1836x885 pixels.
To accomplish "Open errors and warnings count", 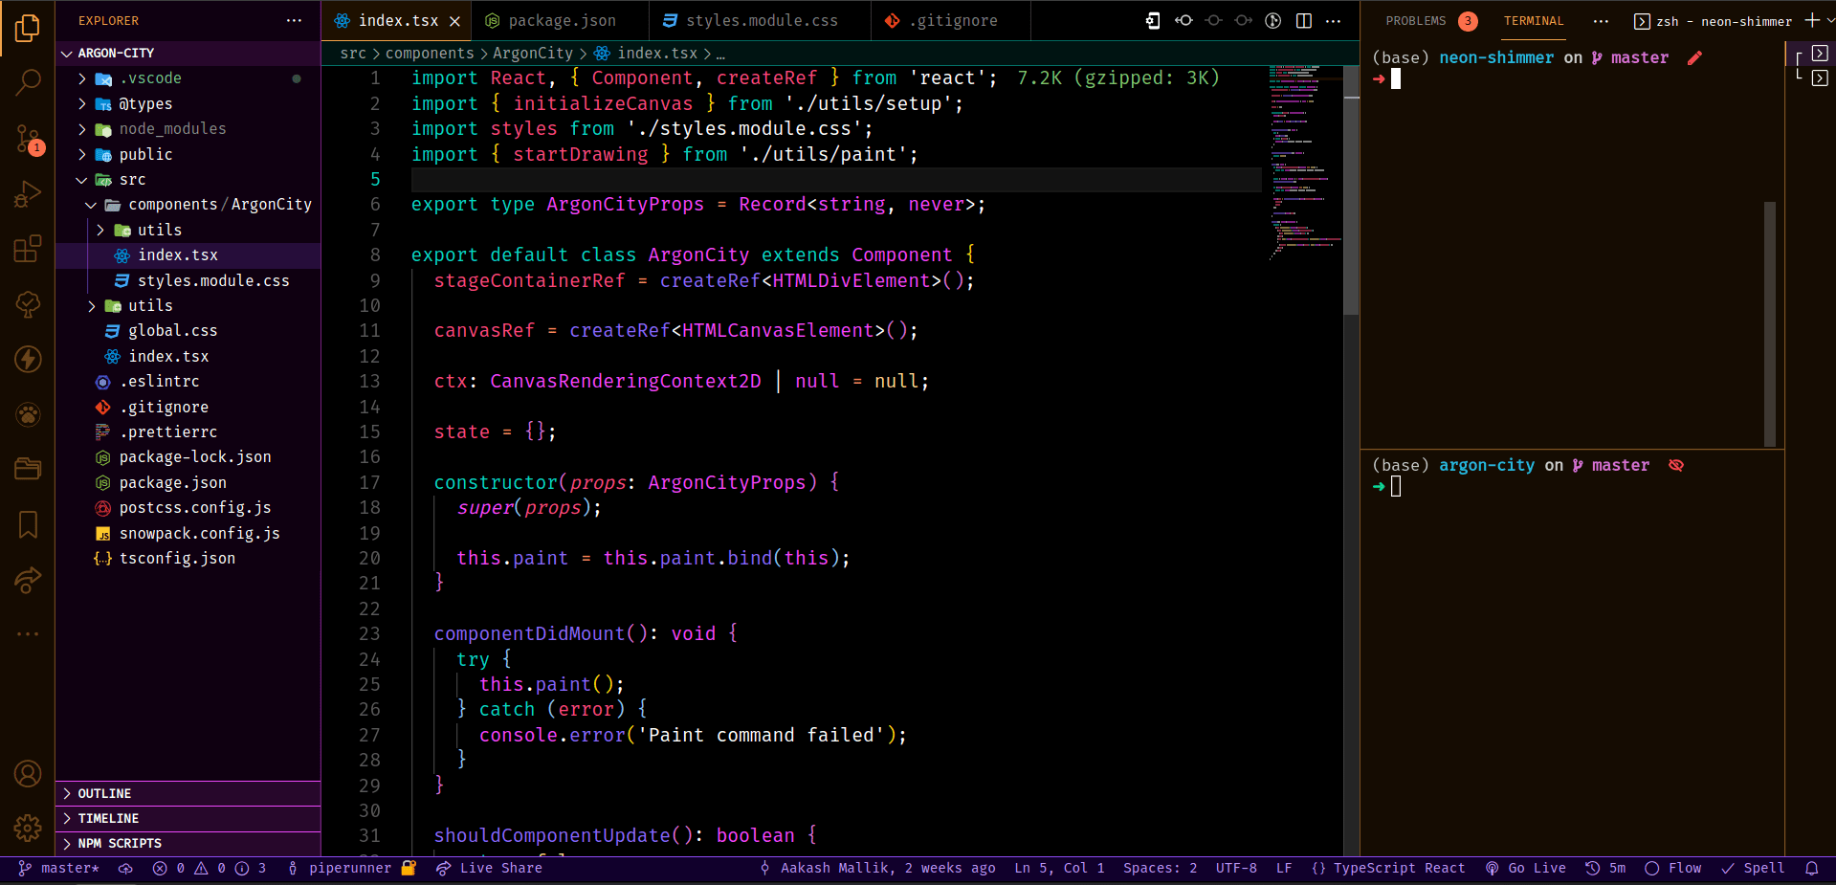I will pyautogui.click(x=210, y=869).
